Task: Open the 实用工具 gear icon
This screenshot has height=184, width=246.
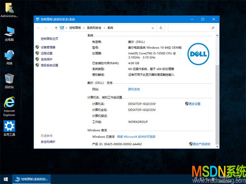Action: point(9,128)
